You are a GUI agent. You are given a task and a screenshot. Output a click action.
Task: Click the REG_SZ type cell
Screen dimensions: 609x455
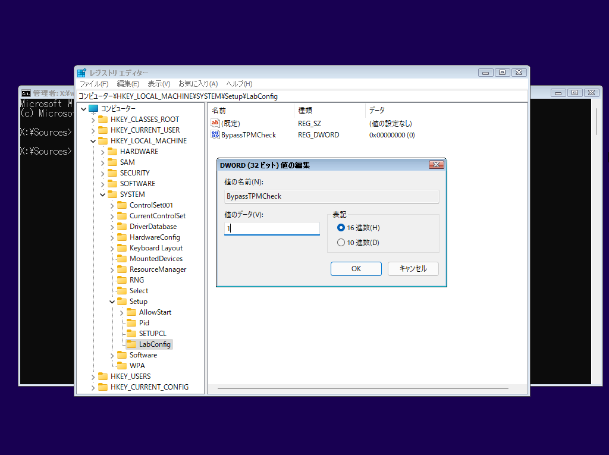[309, 124]
